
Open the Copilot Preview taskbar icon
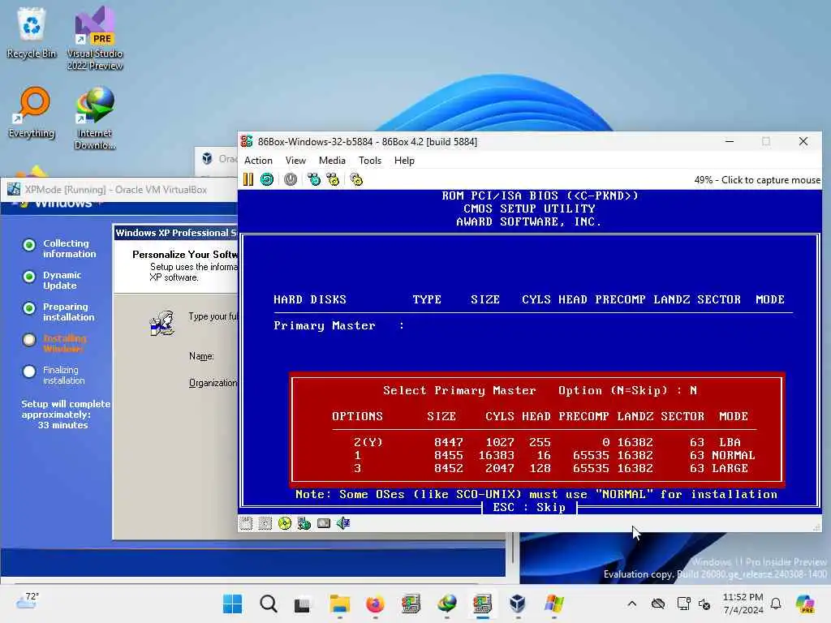pos(805,604)
